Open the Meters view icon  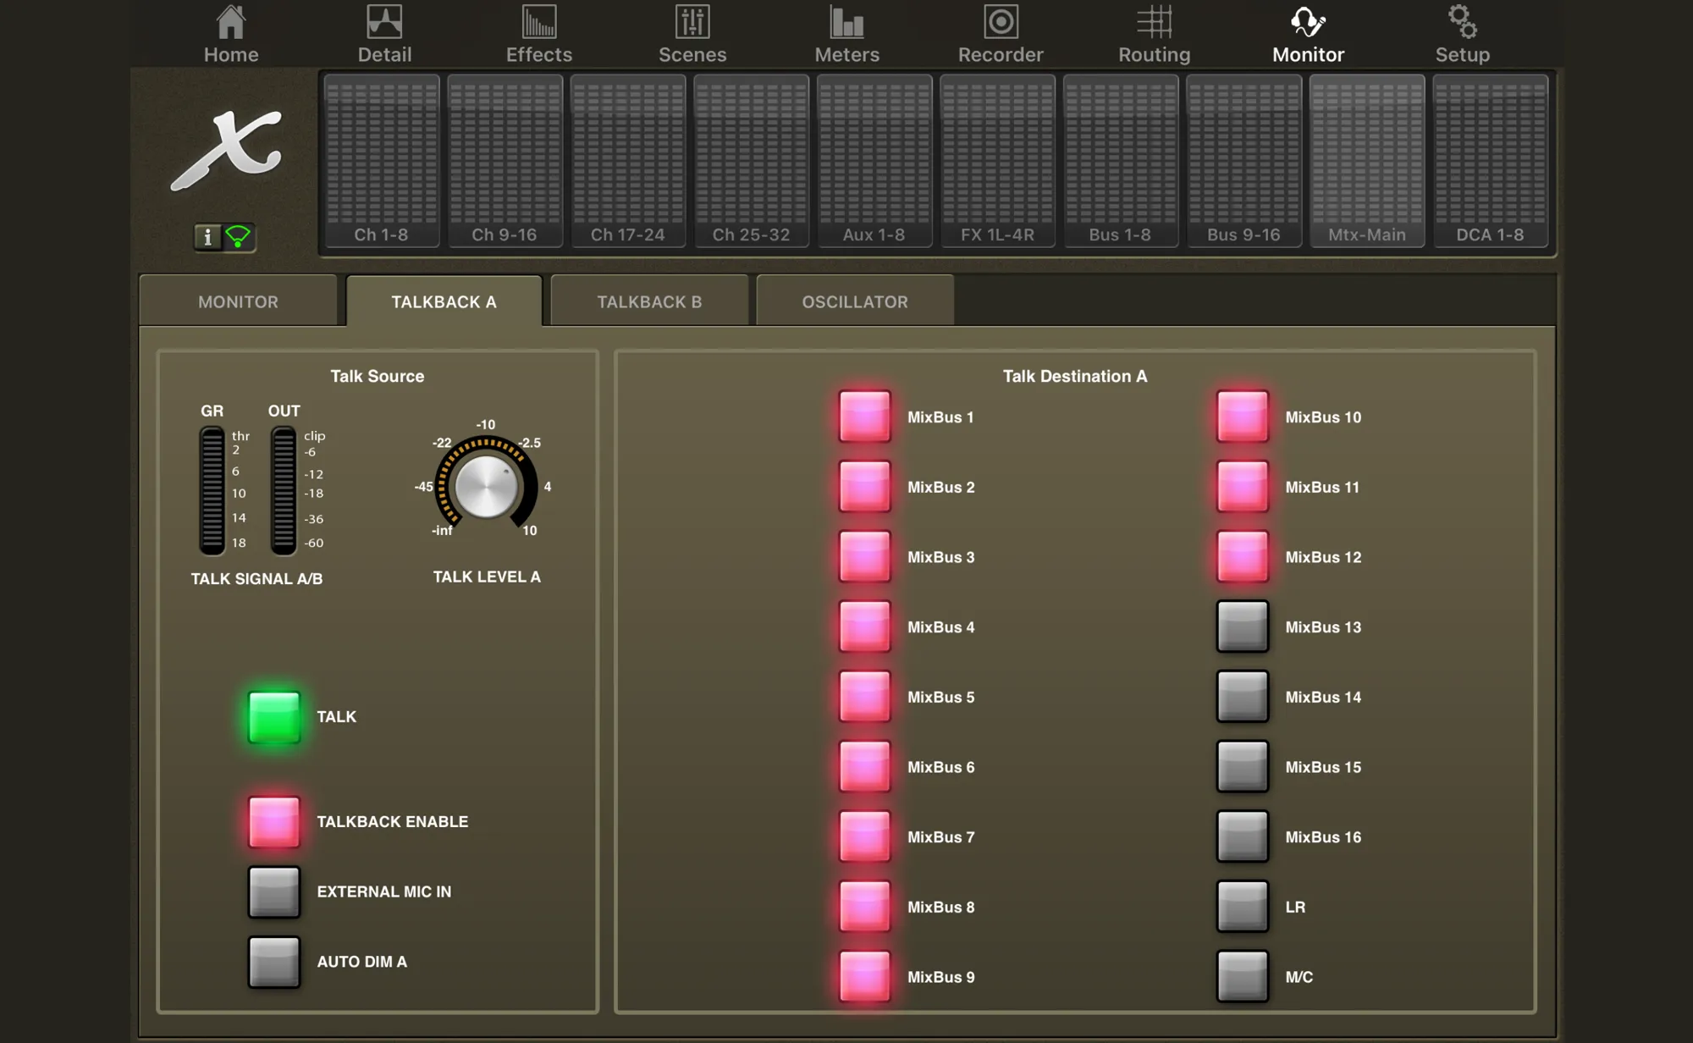tap(846, 23)
